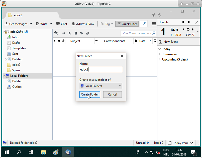Open the Thunderbird hamburger menu
202x158 pixels.
coord(154,24)
